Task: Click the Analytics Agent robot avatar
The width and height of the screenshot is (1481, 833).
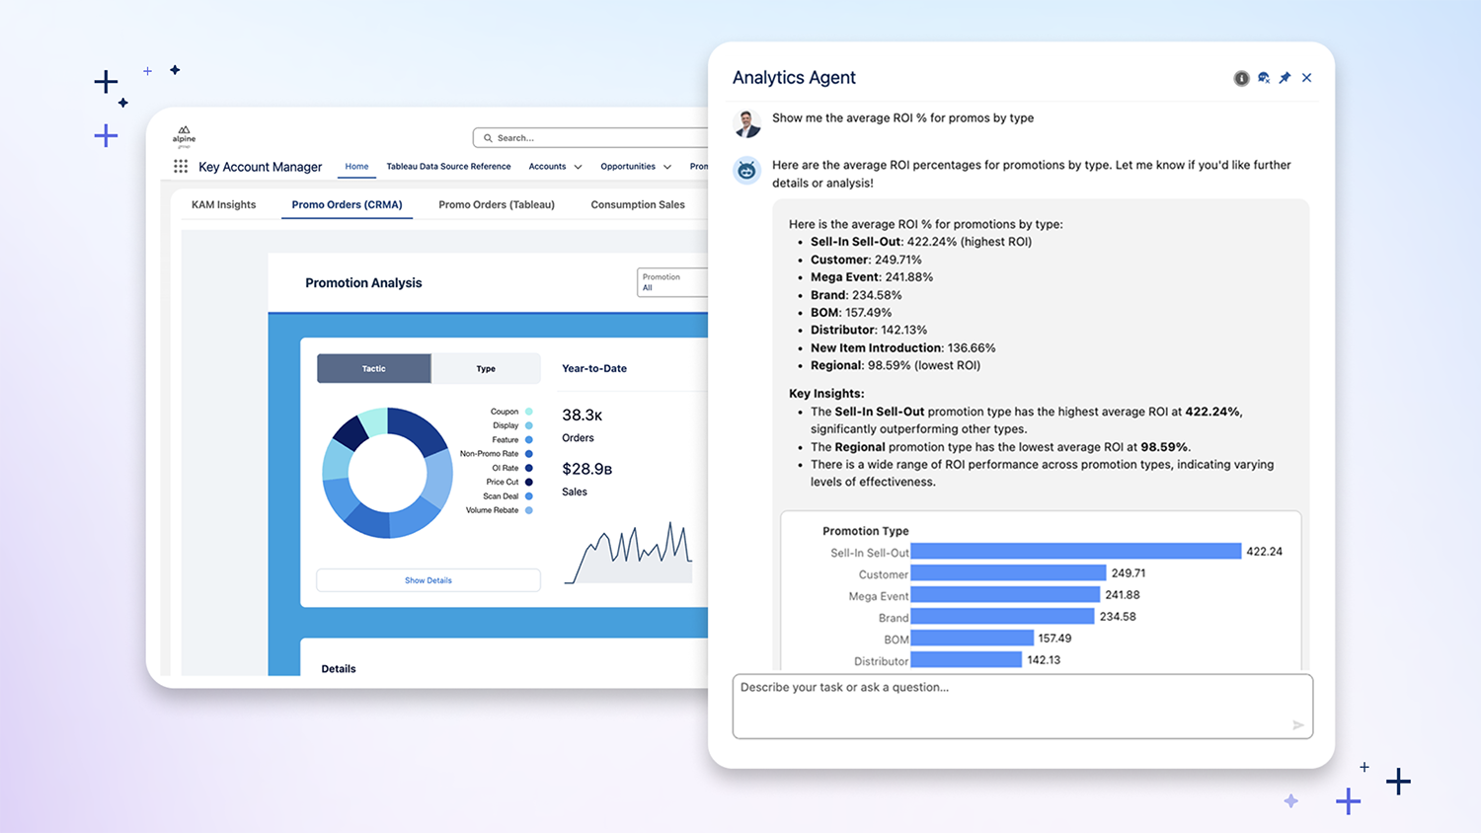Action: pyautogui.click(x=746, y=170)
